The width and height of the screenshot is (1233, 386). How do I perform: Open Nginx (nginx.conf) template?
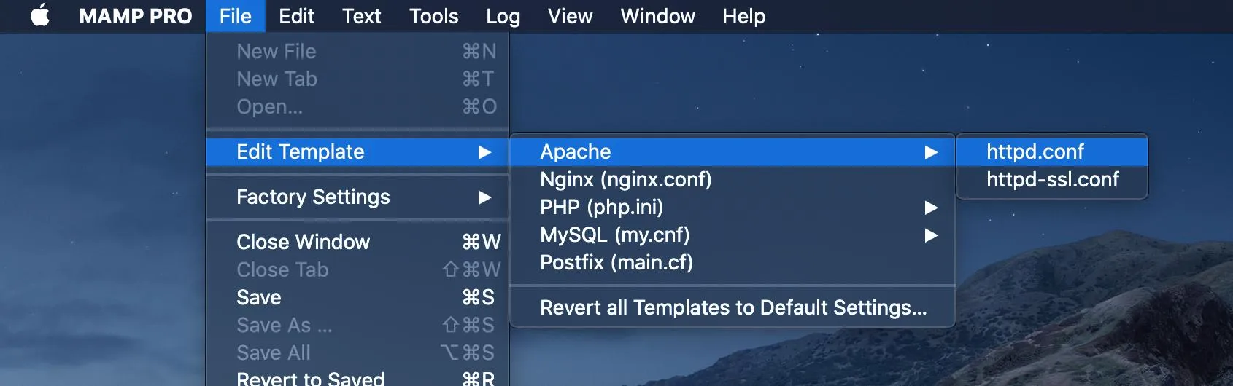(x=733, y=179)
